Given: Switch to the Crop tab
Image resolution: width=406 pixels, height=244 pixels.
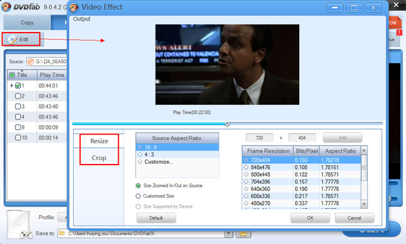Looking at the screenshot, I should [x=99, y=158].
